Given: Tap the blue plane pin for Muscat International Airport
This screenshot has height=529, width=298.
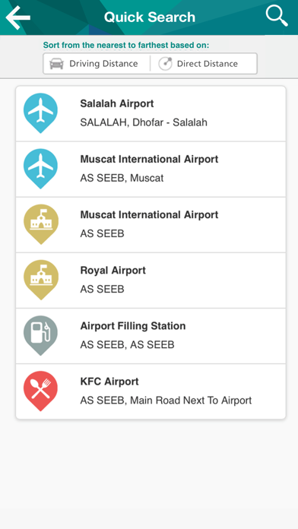Looking at the screenshot, I should (40, 169).
